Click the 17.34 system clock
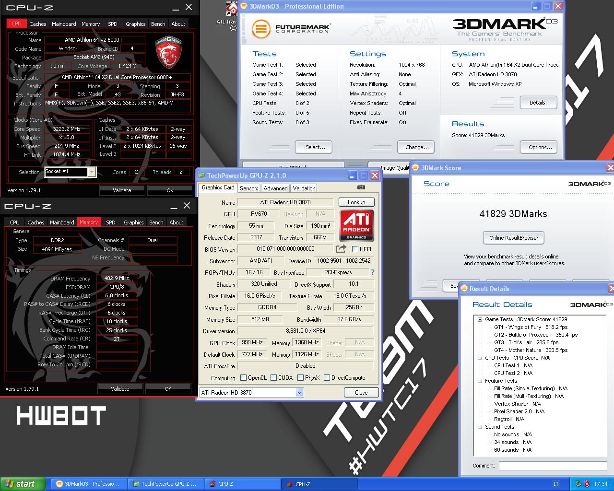This screenshot has height=491, width=614. click(601, 484)
